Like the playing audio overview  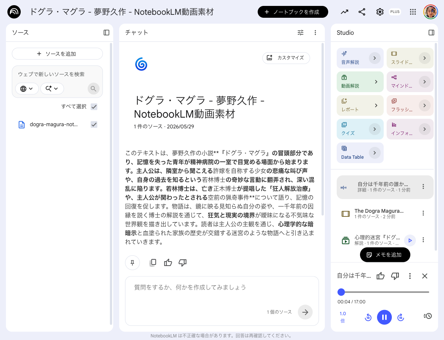(380, 276)
